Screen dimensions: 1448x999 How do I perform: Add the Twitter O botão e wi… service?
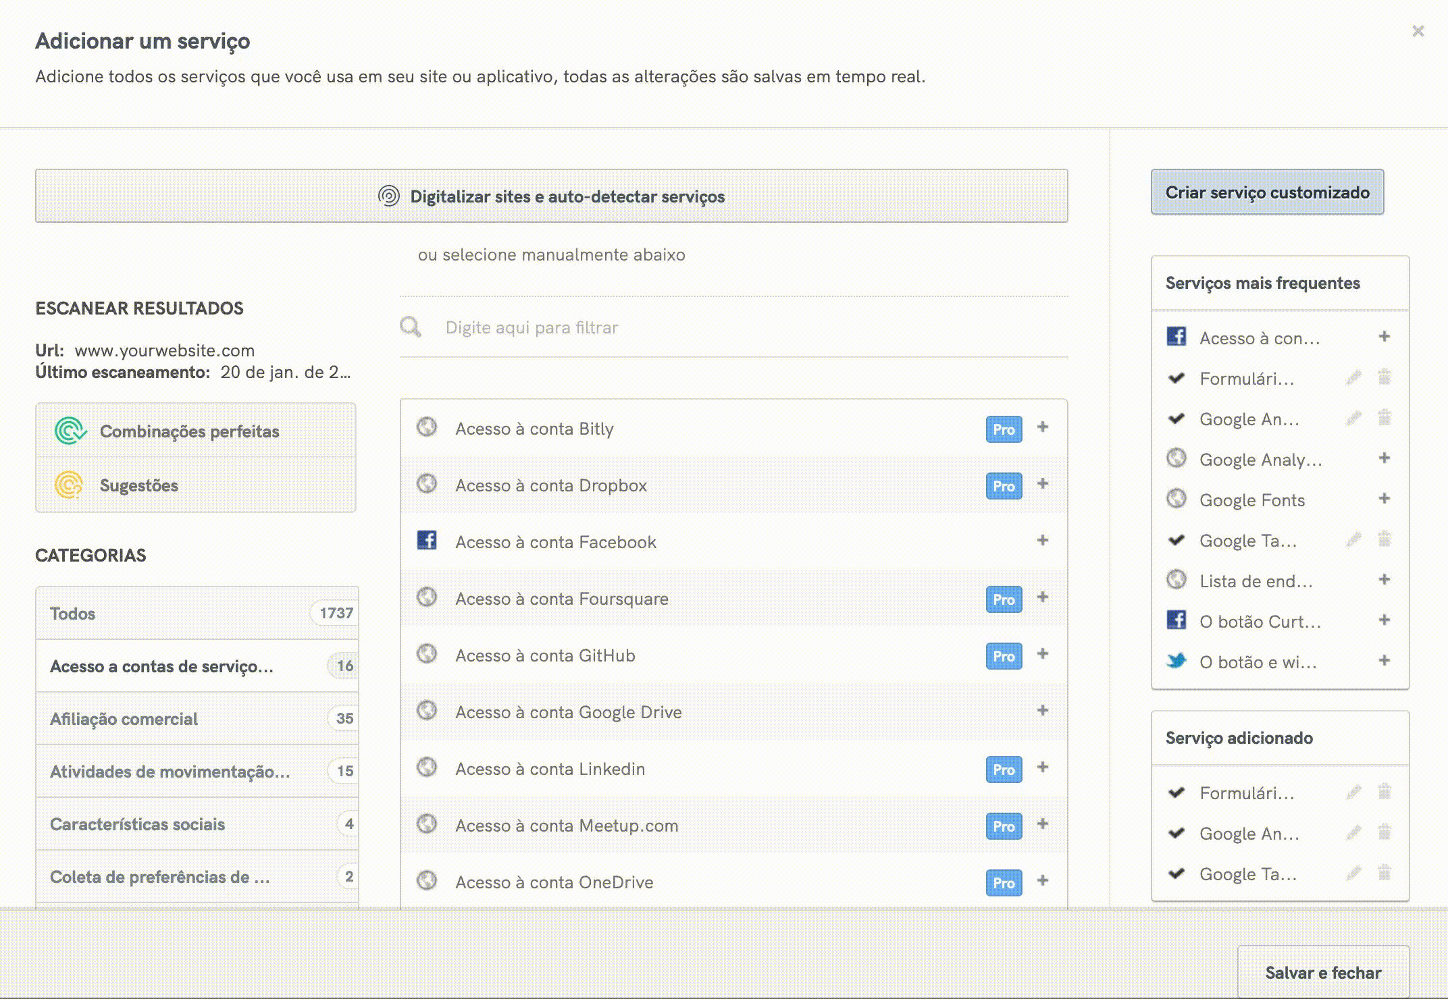point(1384,661)
